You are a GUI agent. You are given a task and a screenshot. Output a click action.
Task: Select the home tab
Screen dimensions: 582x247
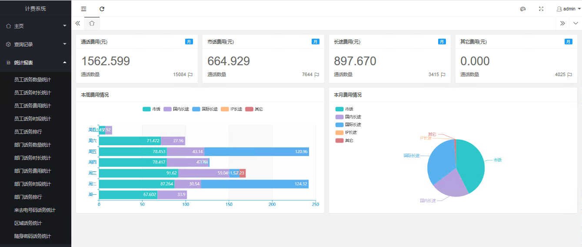(92, 23)
